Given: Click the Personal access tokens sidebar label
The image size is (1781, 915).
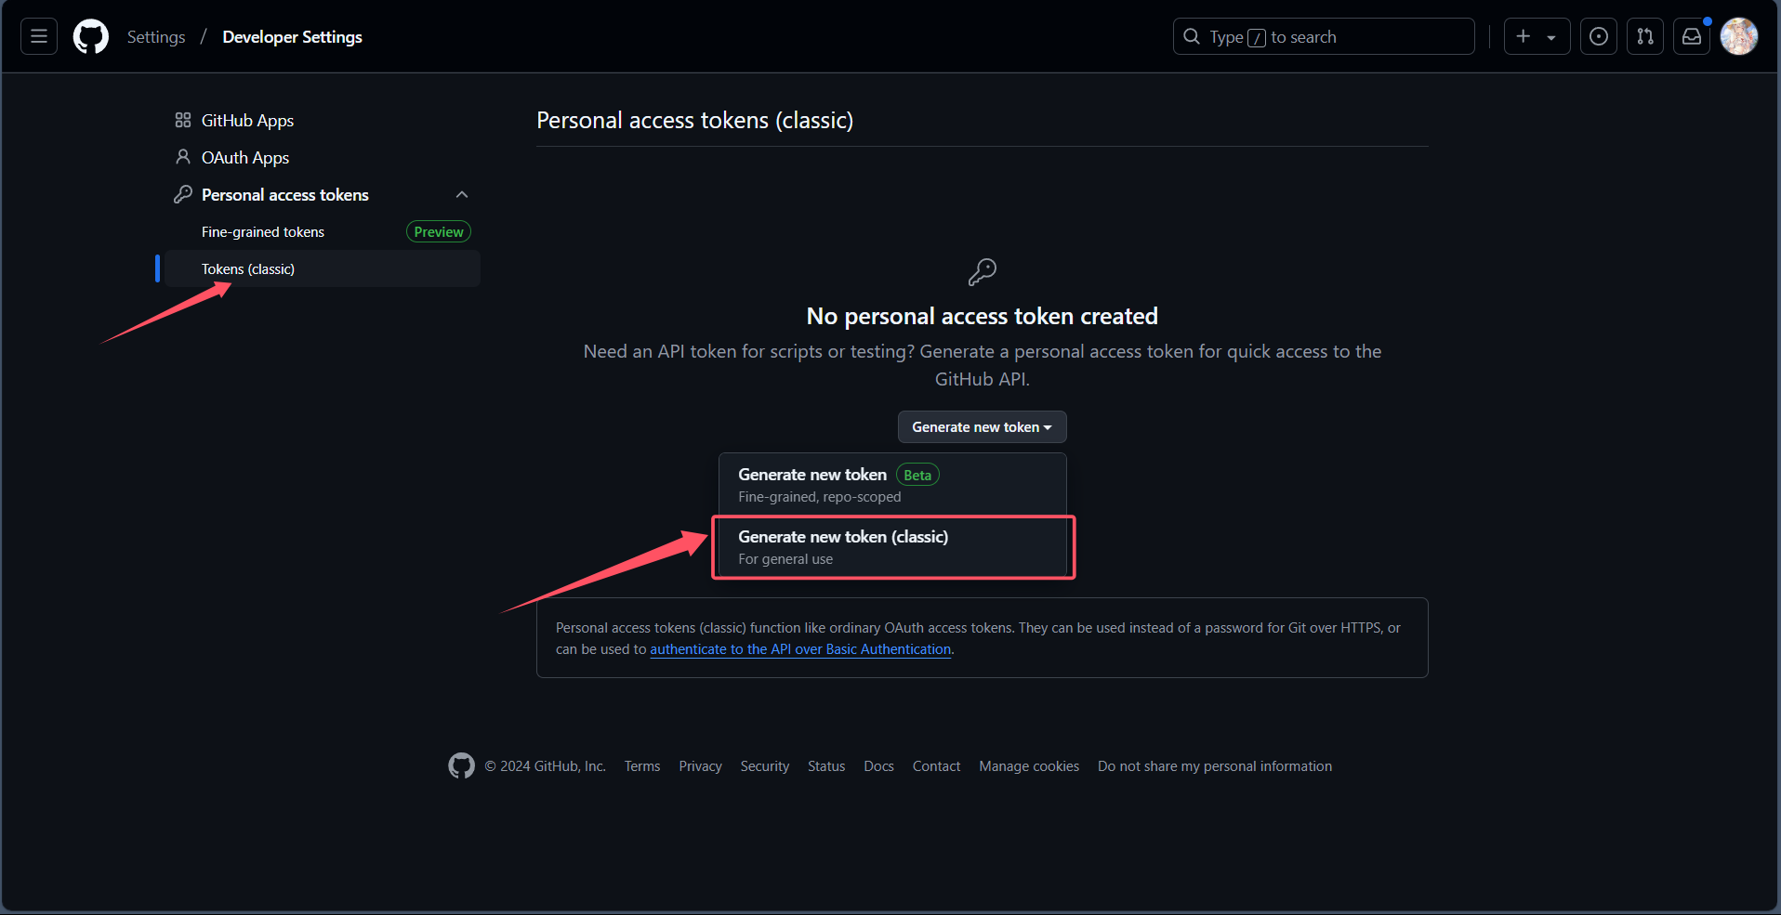Looking at the screenshot, I should click(285, 194).
